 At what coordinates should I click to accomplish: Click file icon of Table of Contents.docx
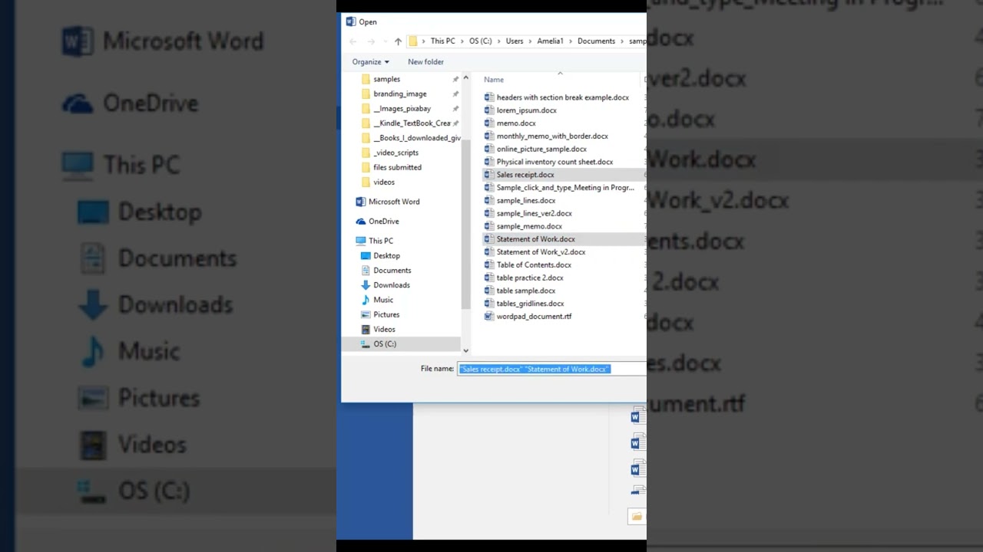pos(489,265)
